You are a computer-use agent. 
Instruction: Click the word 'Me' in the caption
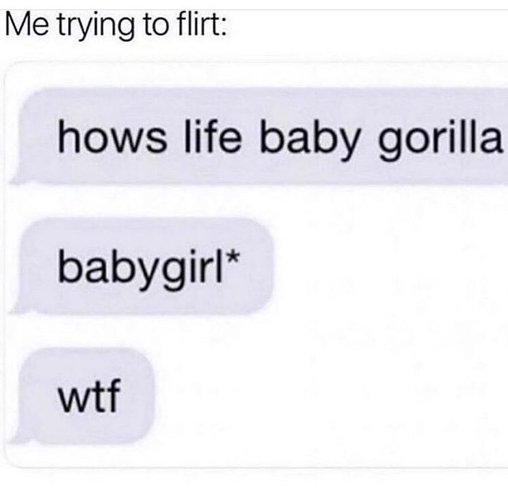click(27, 25)
